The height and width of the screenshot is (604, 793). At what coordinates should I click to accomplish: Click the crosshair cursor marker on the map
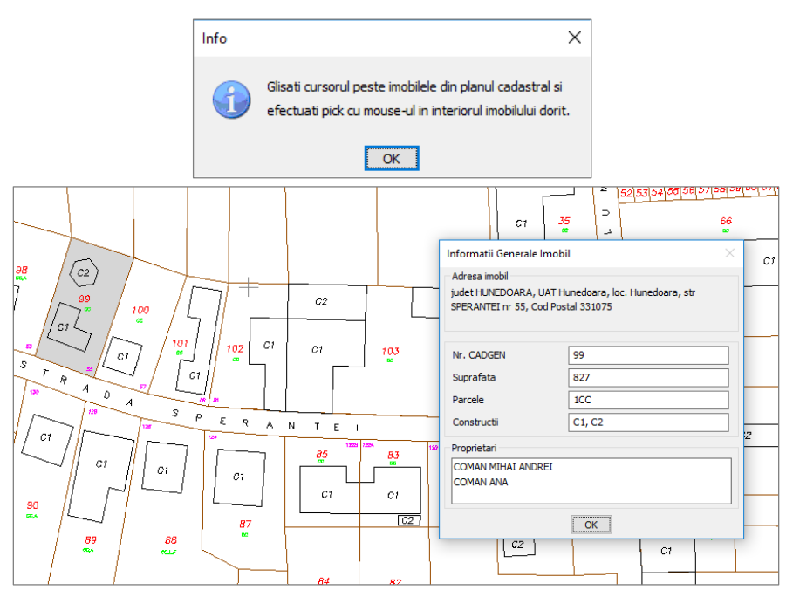pos(249,287)
